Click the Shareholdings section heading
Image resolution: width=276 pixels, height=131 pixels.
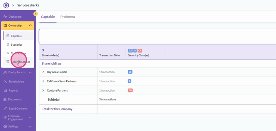pos(51,64)
